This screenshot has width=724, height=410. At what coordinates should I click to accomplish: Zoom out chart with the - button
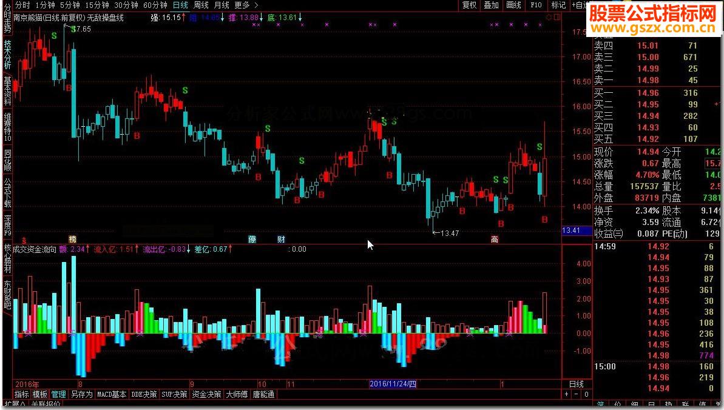(x=577, y=394)
